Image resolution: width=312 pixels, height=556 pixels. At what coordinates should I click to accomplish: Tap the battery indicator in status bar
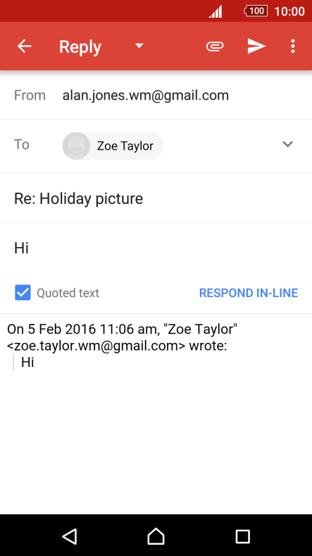[x=256, y=11]
